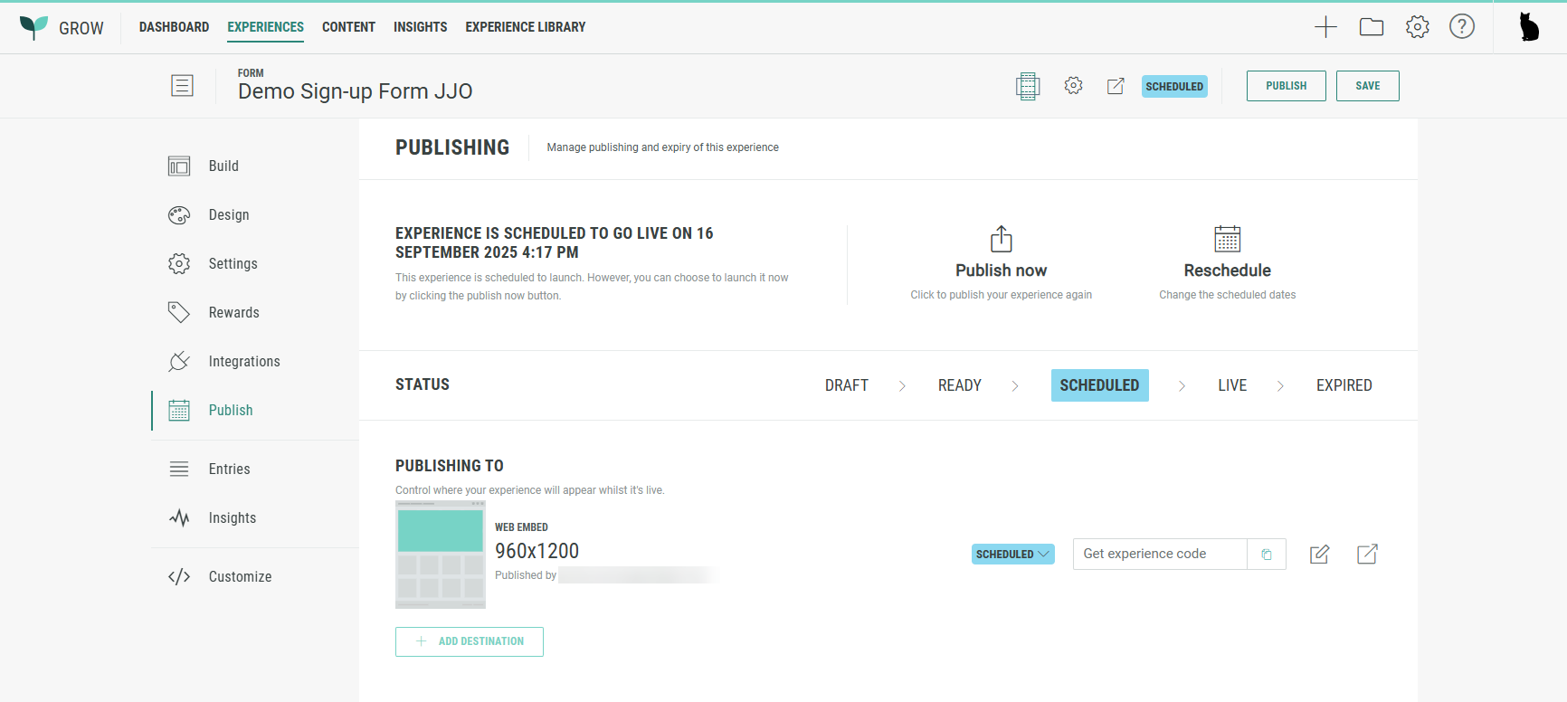Open the device preview icon in form header

click(x=1028, y=86)
